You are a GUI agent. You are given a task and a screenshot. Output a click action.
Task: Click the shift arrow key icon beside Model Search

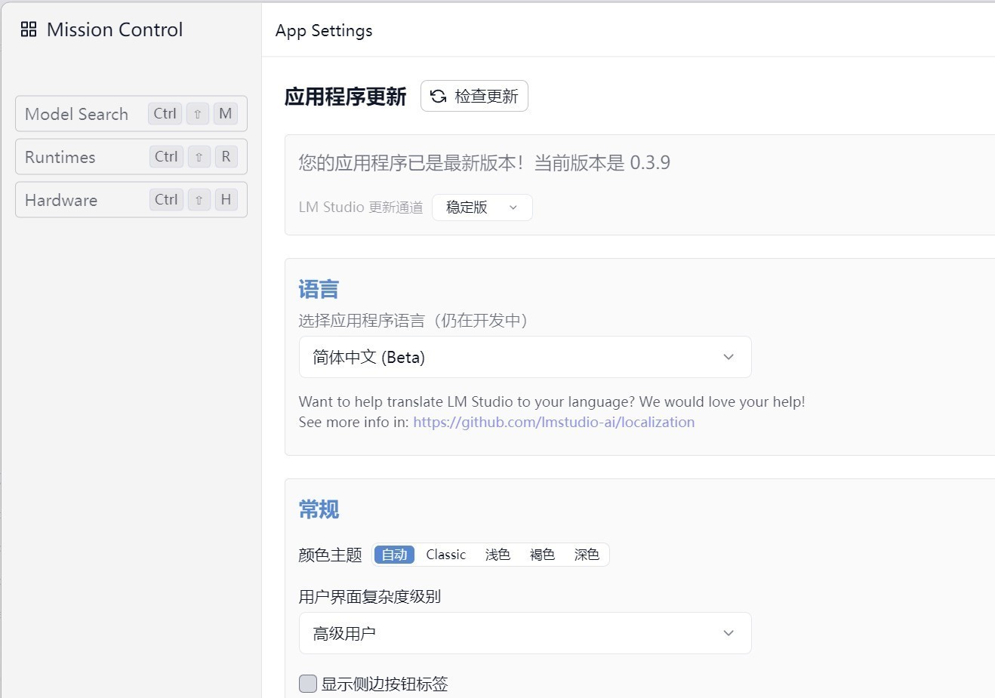click(x=198, y=114)
